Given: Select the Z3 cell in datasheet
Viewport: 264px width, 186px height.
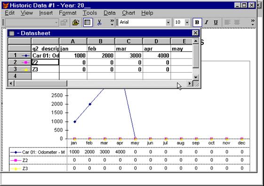Looking at the screenshot, I should [45, 69].
